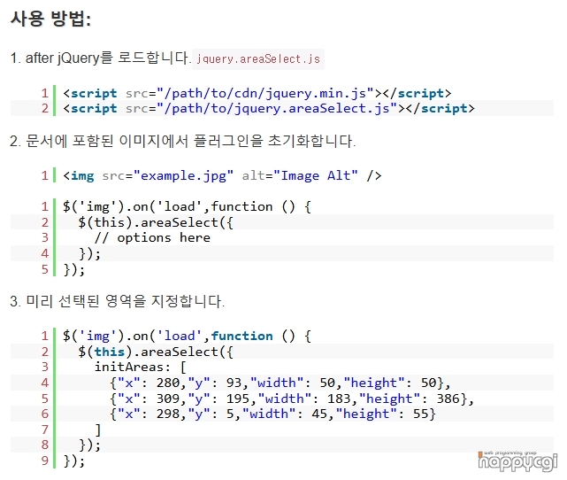Click the comment '// options here'
The height and width of the screenshot is (480, 567).
[152, 238]
